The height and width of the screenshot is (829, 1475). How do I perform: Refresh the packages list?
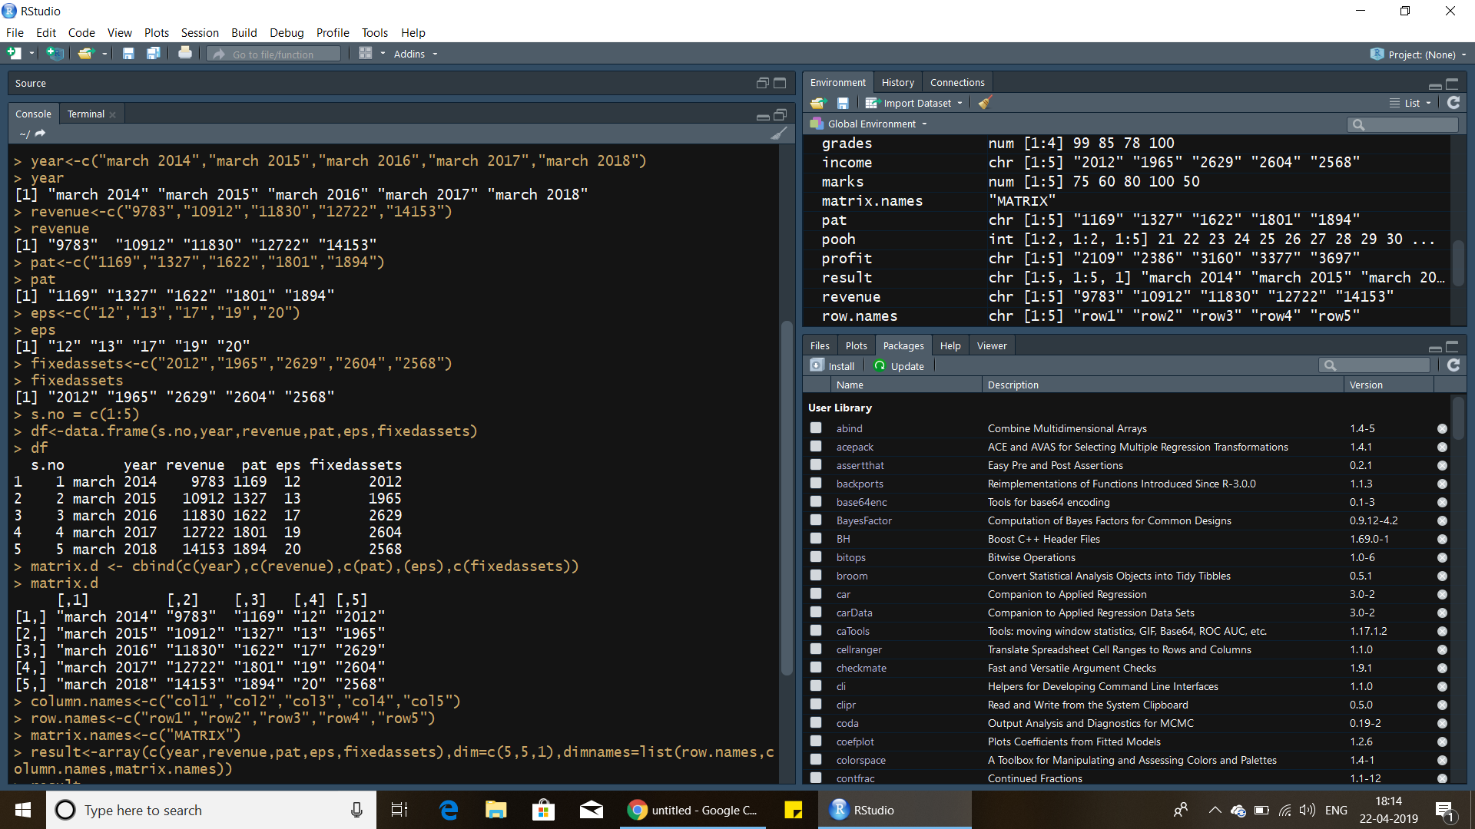pyautogui.click(x=1453, y=366)
